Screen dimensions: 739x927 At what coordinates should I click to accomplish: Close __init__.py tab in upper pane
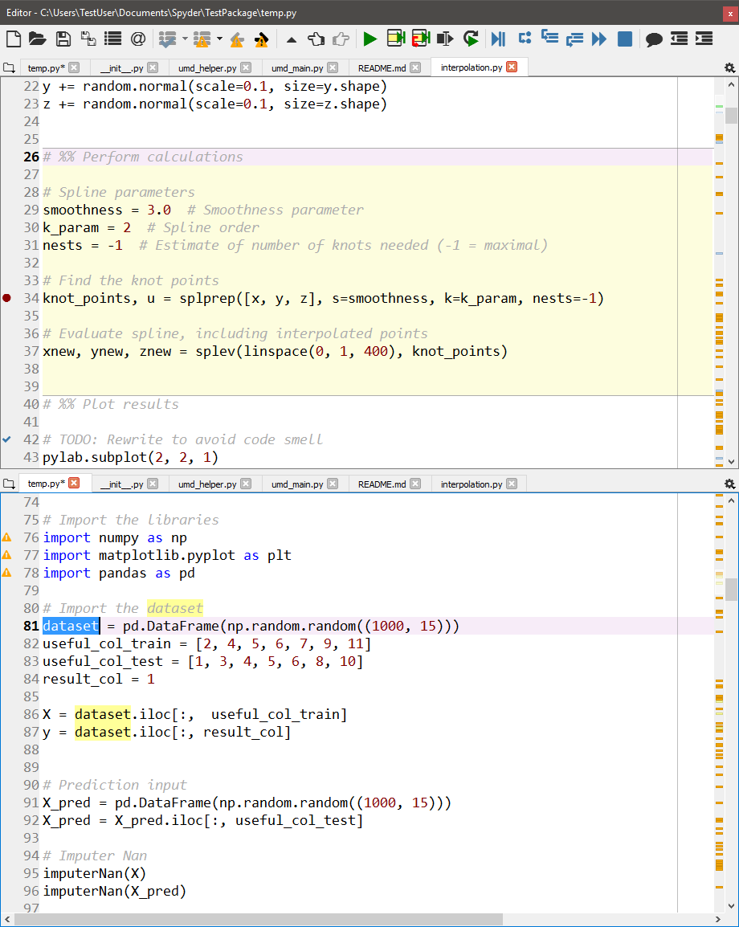[x=153, y=67]
